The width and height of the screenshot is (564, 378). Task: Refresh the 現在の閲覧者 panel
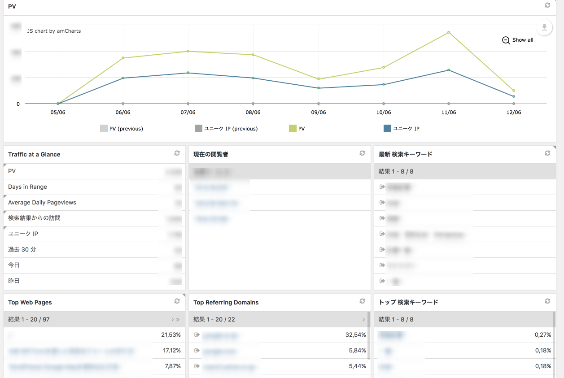362,153
